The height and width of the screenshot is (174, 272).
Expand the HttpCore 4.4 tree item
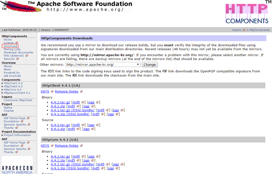point(2,90)
